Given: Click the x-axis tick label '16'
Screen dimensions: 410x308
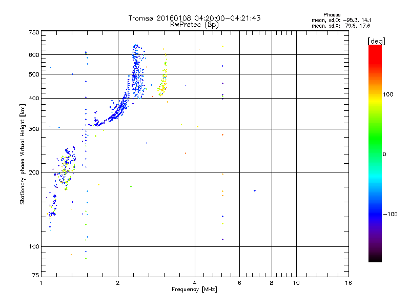Looking at the screenshot, I should pyautogui.click(x=348, y=283).
